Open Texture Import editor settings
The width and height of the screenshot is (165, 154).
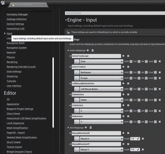point(14,147)
